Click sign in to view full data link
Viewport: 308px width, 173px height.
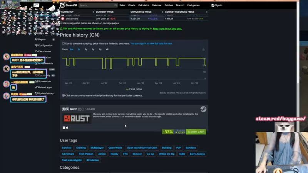[x=151, y=43]
